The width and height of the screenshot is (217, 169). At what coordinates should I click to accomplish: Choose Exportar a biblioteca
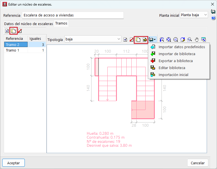pos(179,61)
